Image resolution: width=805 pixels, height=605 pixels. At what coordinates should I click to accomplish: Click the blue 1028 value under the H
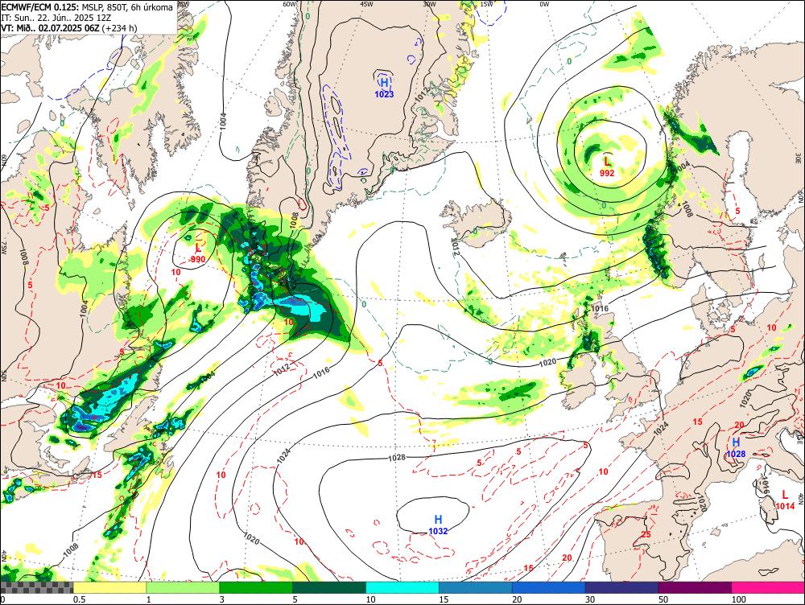(736, 454)
